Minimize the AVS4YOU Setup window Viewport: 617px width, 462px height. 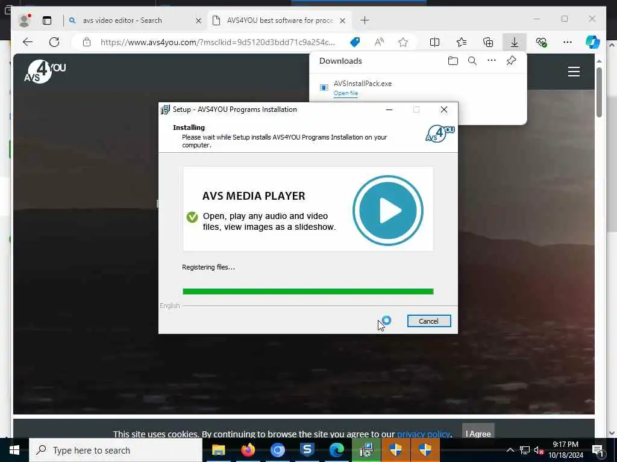pos(389,109)
